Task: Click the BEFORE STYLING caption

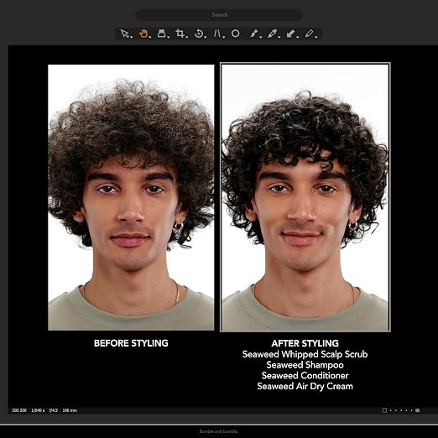Action: pos(131,343)
